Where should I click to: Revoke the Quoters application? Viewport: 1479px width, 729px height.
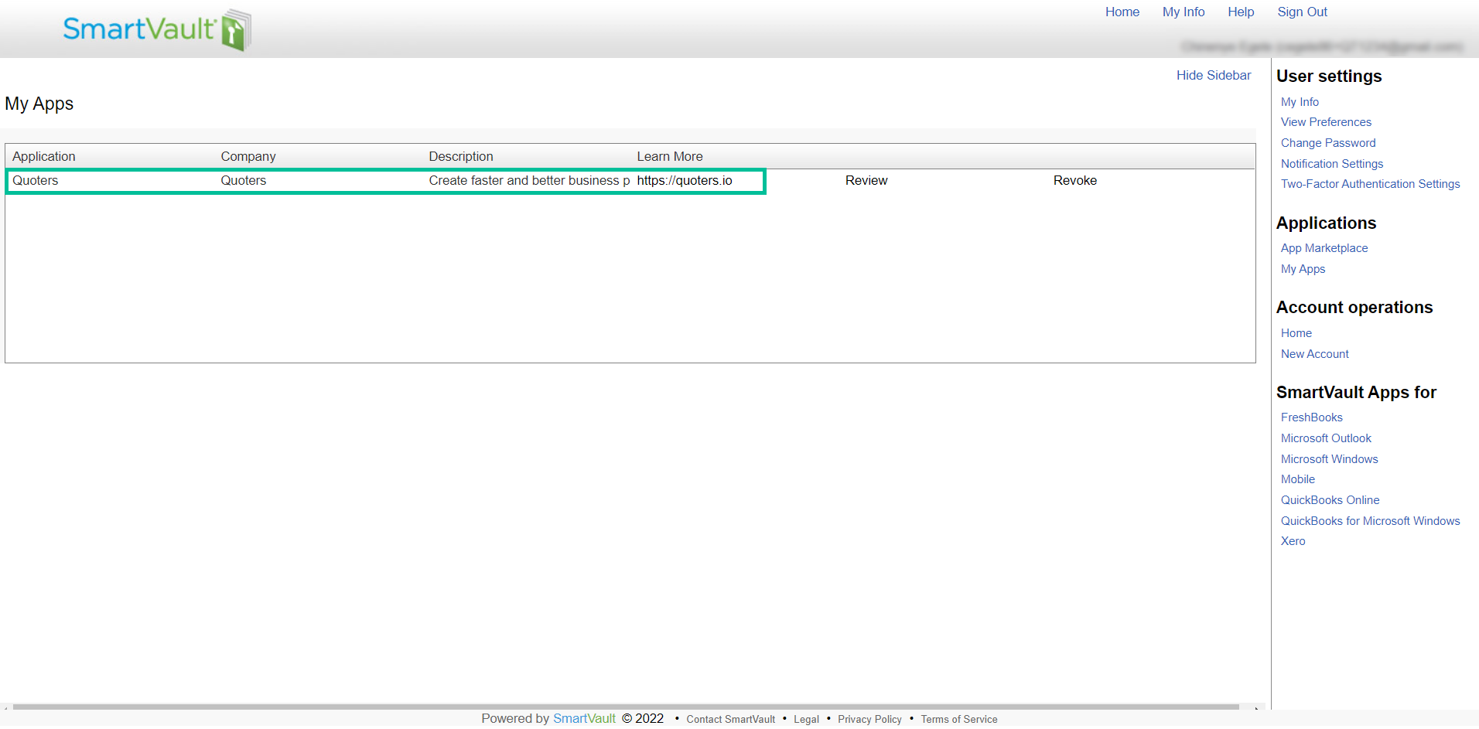[1074, 180]
